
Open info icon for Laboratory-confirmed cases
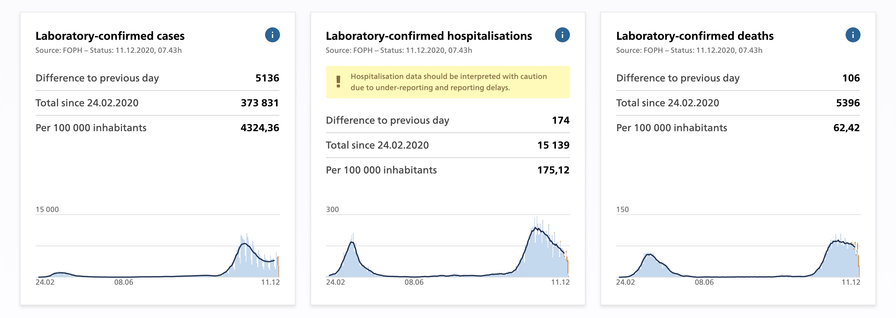tap(272, 35)
